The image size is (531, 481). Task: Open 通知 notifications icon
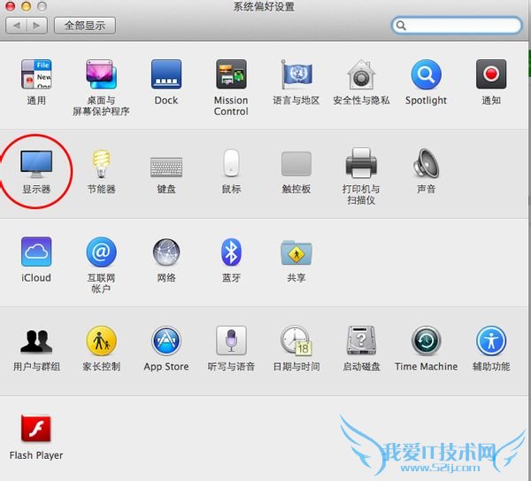491,74
